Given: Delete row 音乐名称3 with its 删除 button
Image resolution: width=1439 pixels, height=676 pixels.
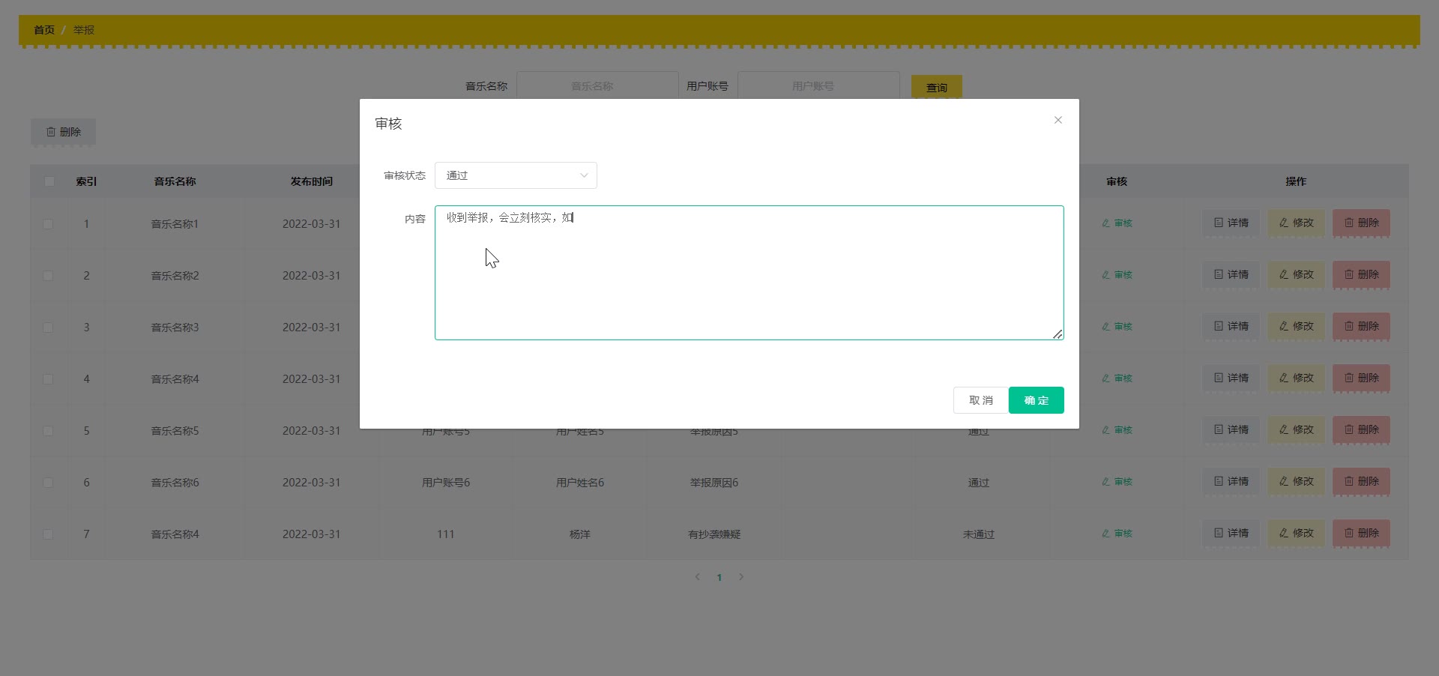Looking at the screenshot, I should pyautogui.click(x=1361, y=326).
